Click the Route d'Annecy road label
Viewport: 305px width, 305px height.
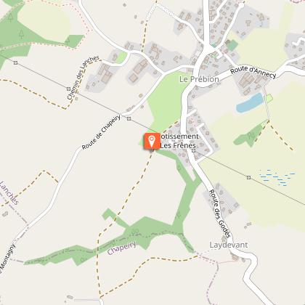[253, 72]
